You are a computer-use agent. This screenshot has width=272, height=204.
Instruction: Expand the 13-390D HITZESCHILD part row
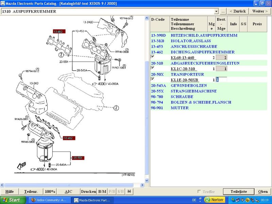[204, 35]
